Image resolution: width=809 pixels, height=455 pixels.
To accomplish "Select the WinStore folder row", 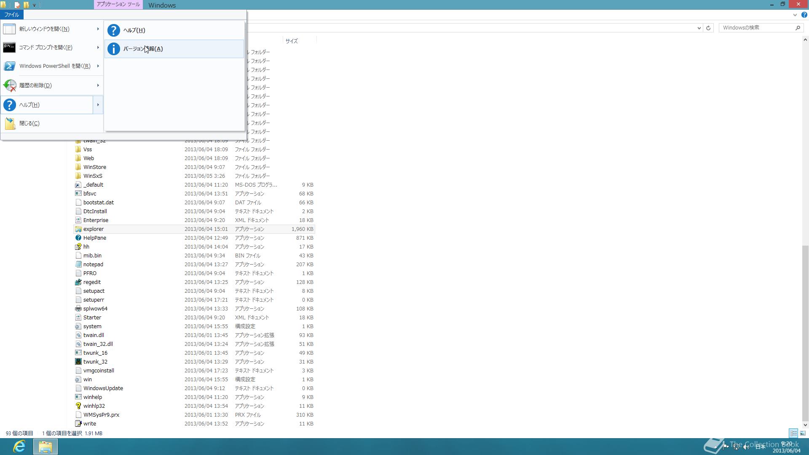I will pyautogui.click(x=194, y=167).
